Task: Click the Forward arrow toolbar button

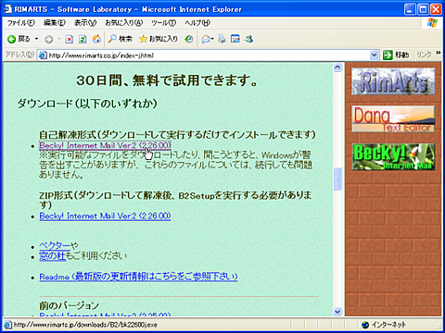Action: [x=48, y=39]
